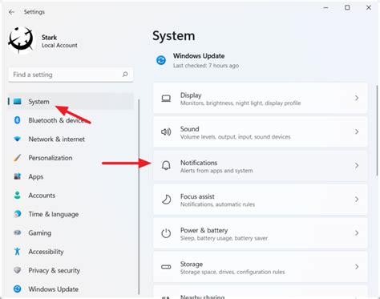Click the Accessibility figure icon
This screenshot has width=380, height=299.
point(17,252)
